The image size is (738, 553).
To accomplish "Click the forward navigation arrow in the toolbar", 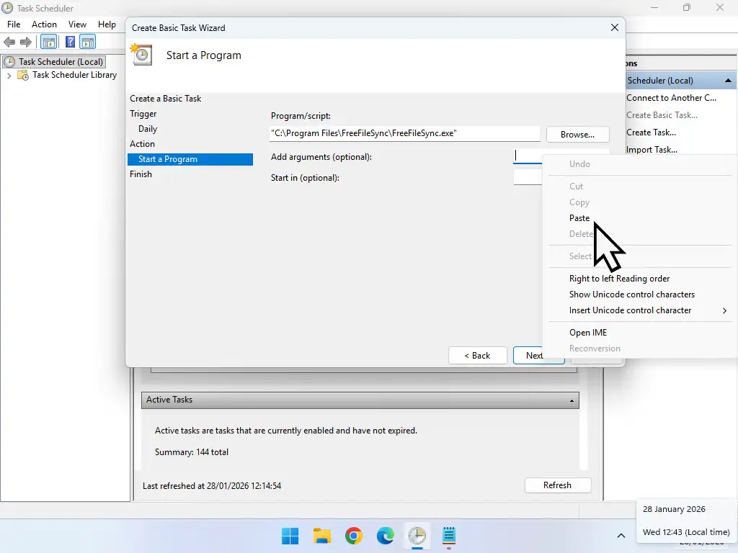I will click(x=27, y=42).
